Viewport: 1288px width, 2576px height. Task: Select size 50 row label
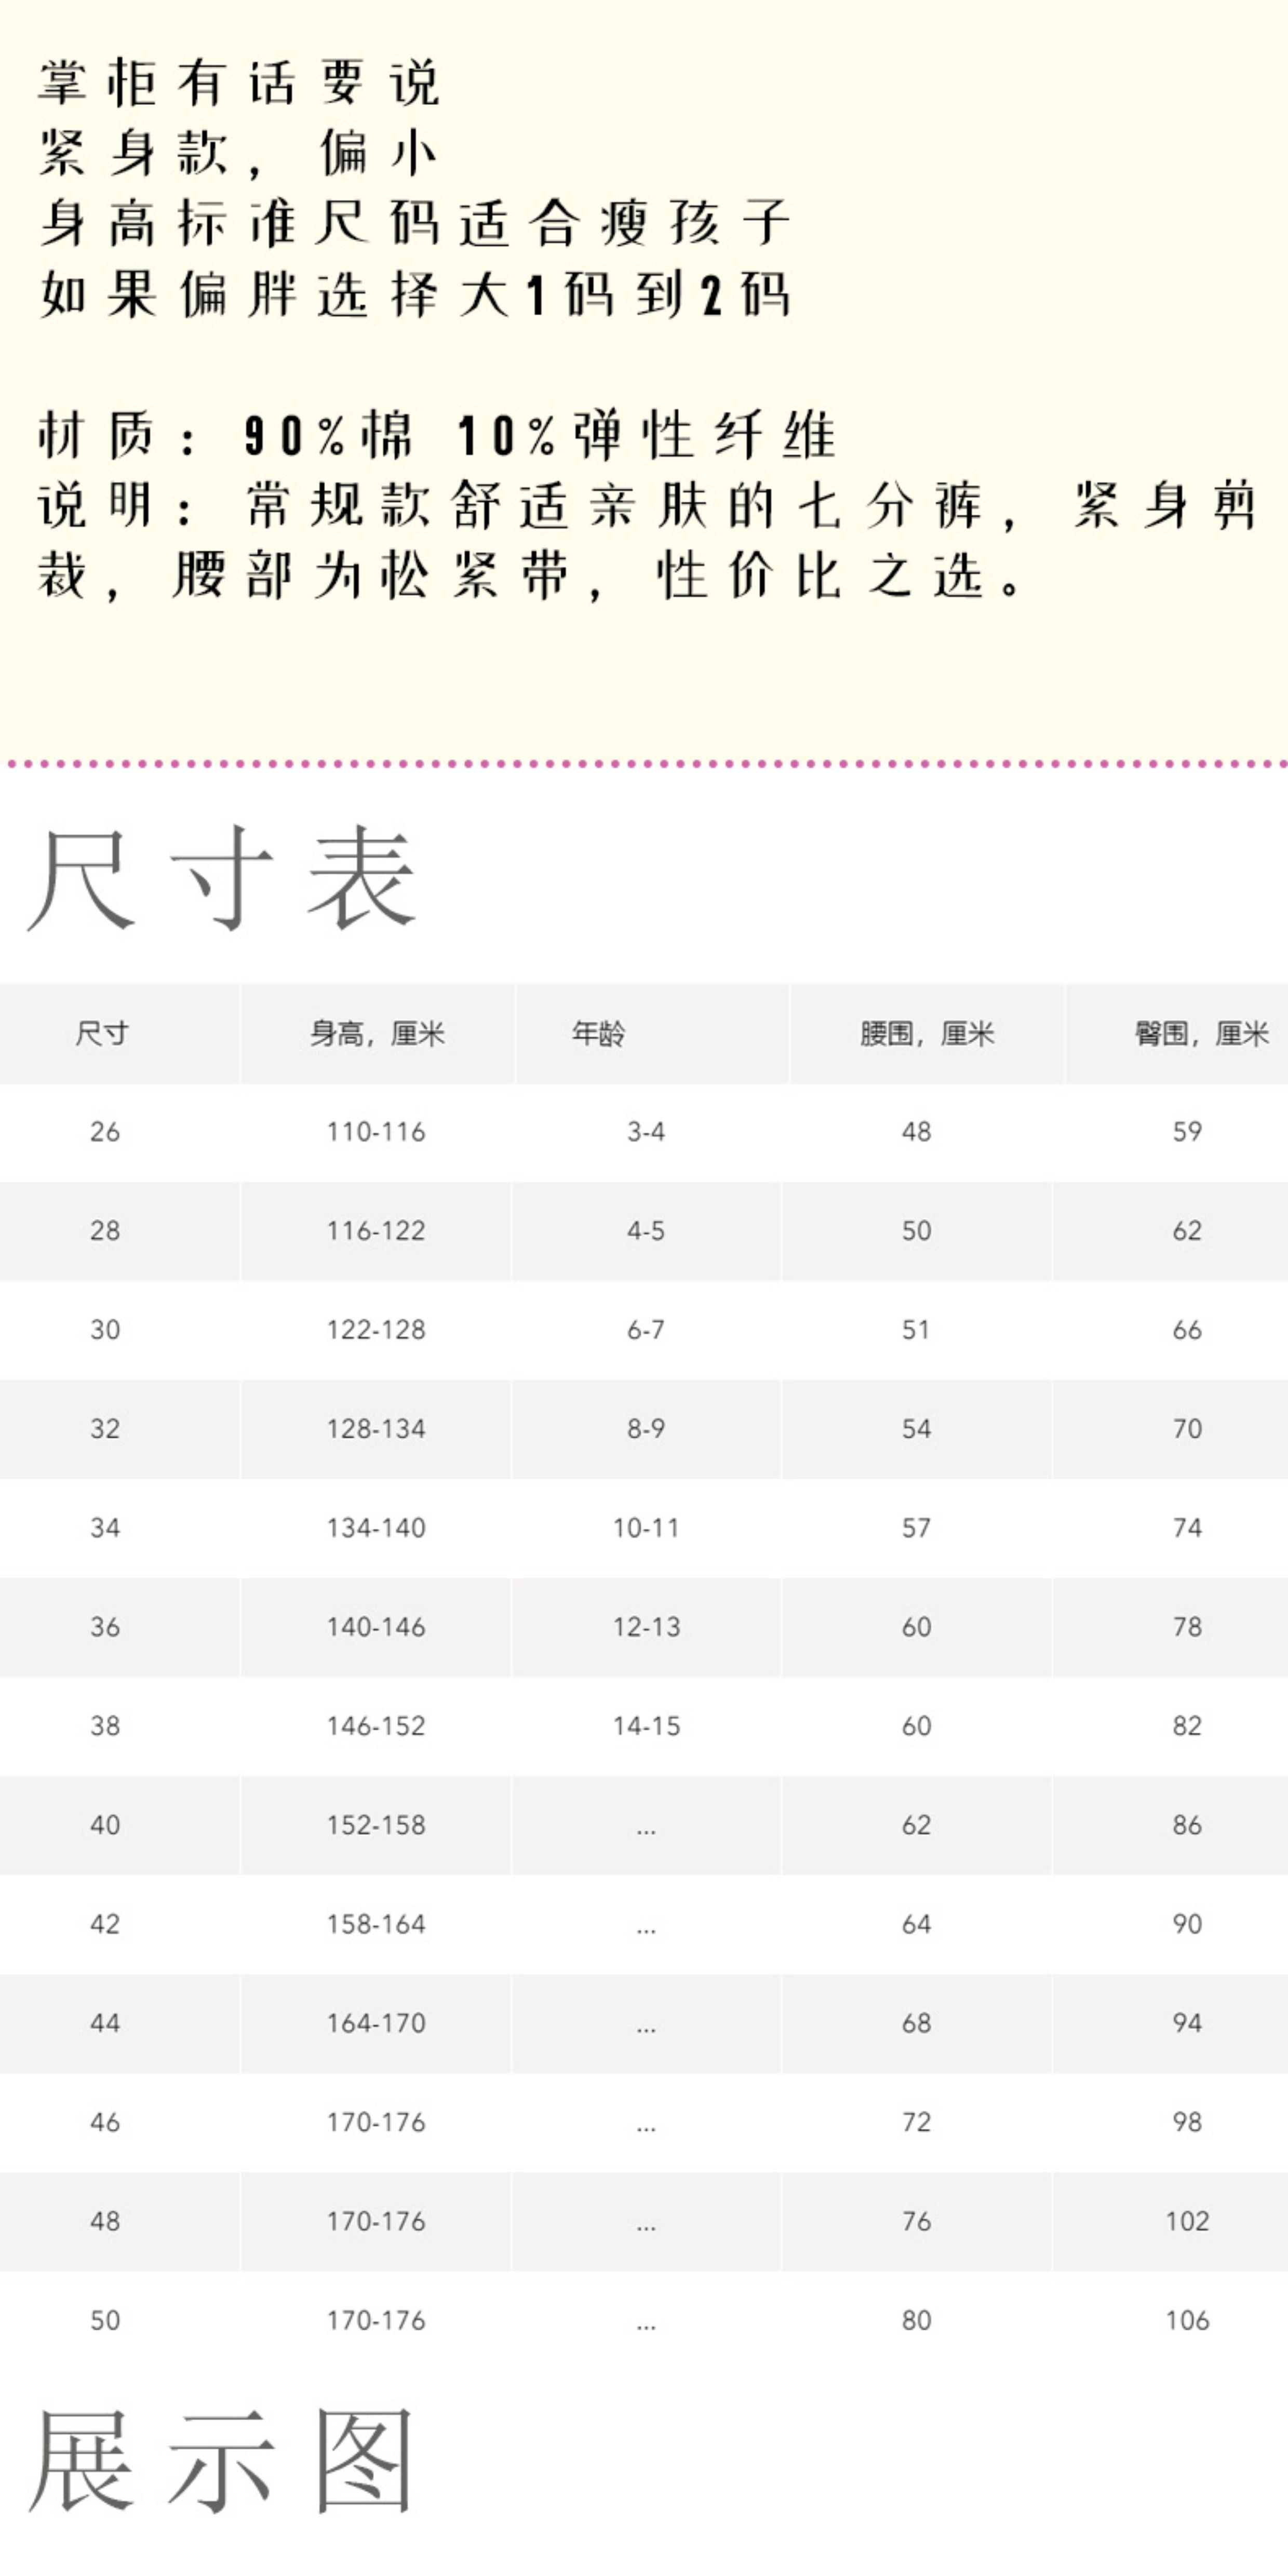(x=105, y=2320)
